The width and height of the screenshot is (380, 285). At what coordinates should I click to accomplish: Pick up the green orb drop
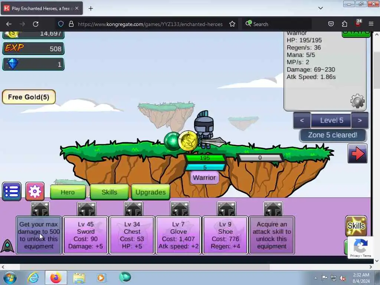pos(172,141)
